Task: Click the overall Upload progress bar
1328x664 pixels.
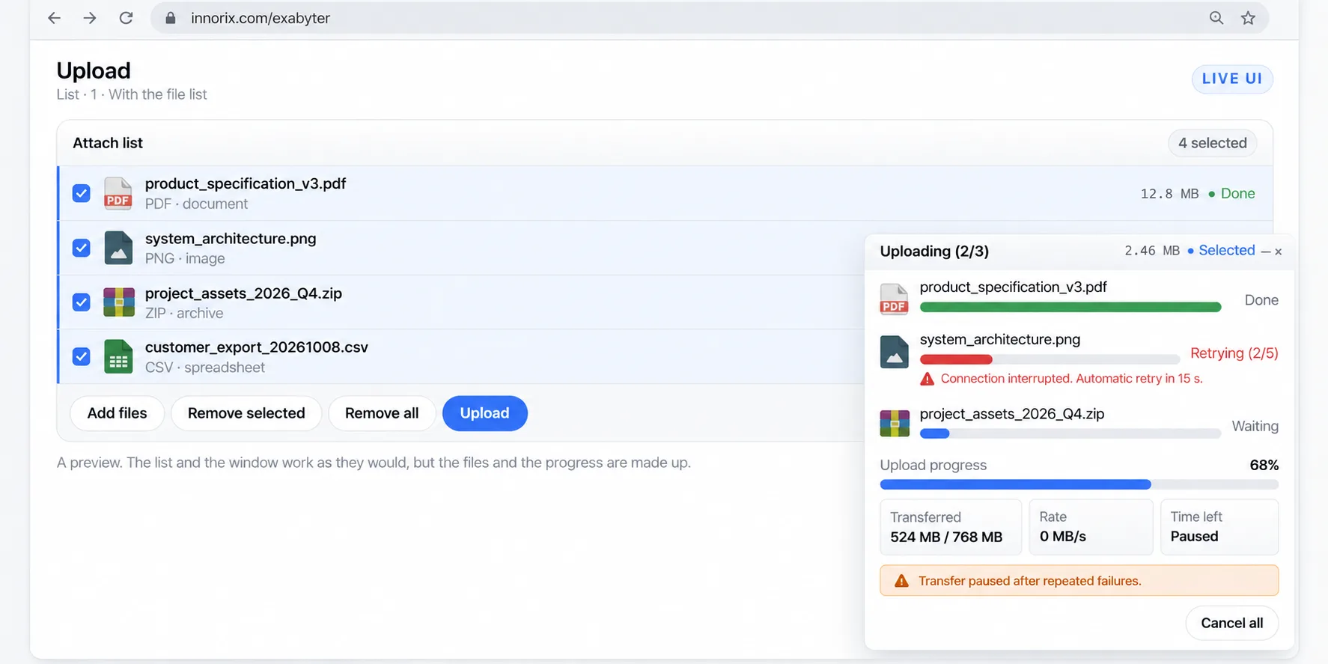Action: 1079,484
